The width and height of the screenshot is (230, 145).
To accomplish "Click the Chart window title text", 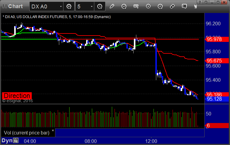I will pyautogui.click(x=15, y=6).
